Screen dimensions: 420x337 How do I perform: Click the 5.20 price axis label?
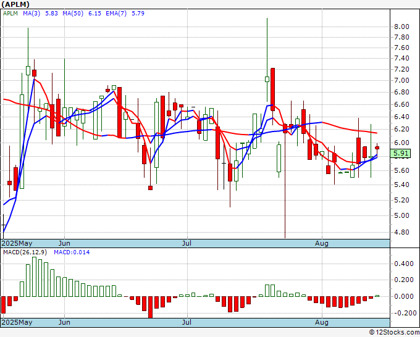(401, 200)
